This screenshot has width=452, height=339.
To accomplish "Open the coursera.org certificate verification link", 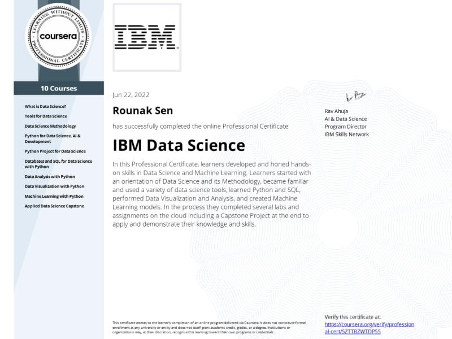I will coord(370,328).
